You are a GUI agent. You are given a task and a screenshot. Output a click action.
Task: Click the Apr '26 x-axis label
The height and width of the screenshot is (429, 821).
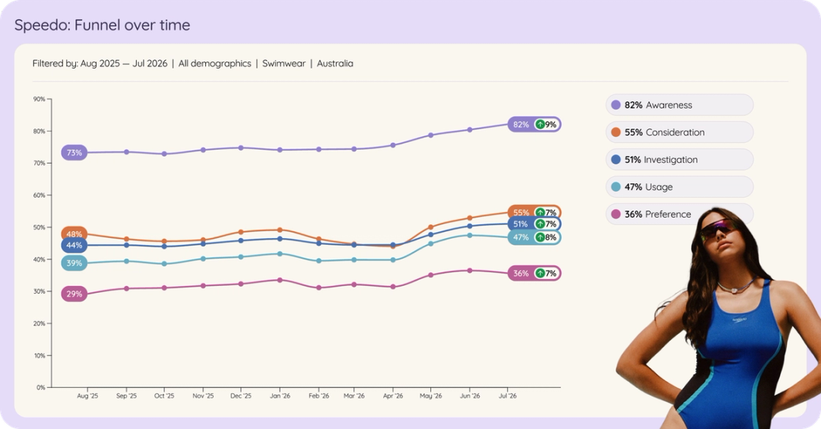click(x=393, y=396)
